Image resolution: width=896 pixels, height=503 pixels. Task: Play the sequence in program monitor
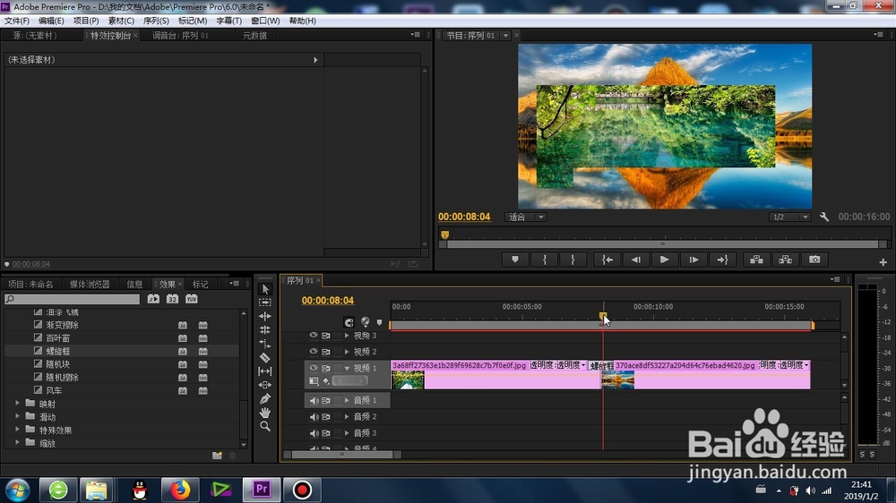[x=664, y=260]
